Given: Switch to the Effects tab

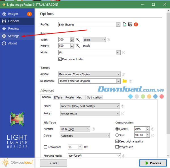Looking at the screenshot, I should (58, 97).
